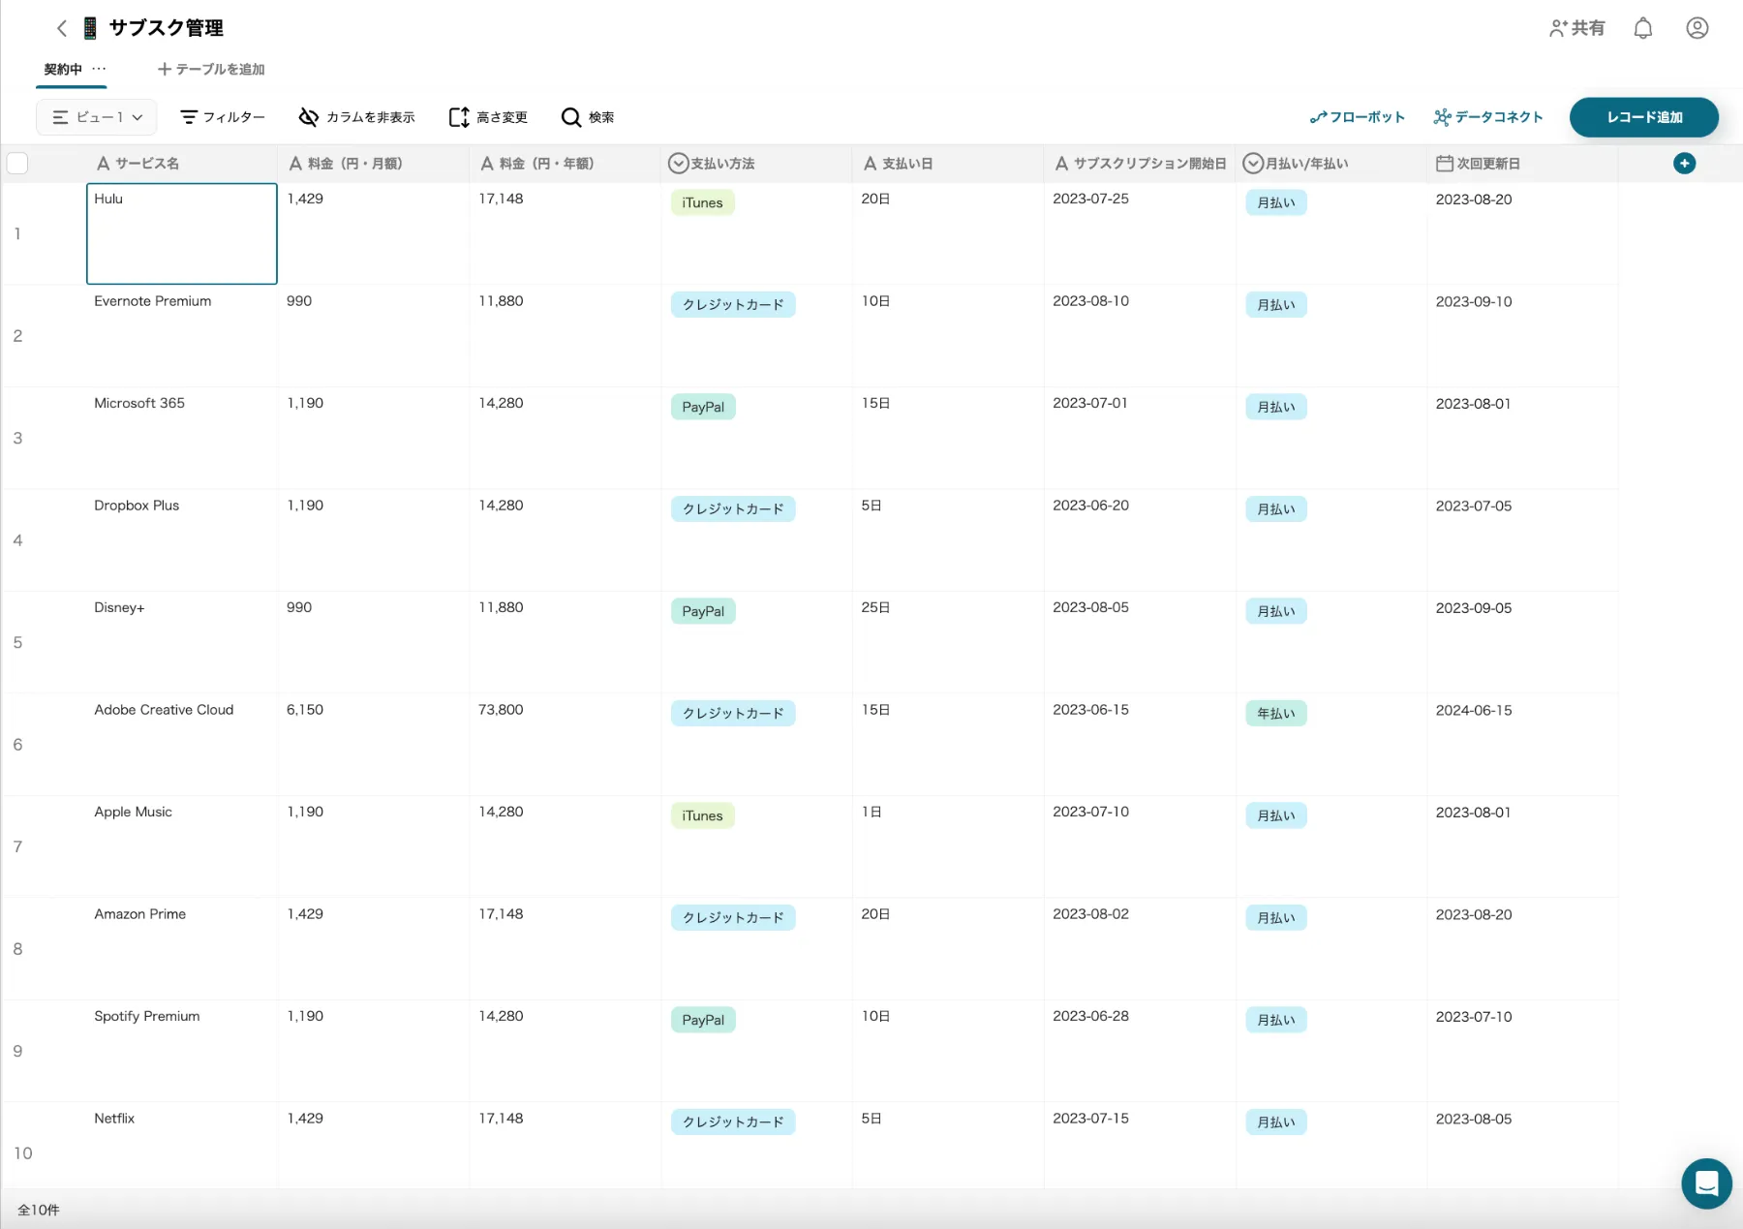
Task: Add a new column with plus icon
Action: pyautogui.click(x=1684, y=164)
